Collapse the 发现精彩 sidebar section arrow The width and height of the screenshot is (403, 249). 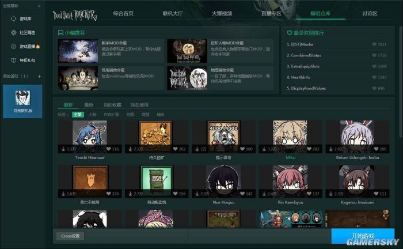pyautogui.click(x=39, y=6)
